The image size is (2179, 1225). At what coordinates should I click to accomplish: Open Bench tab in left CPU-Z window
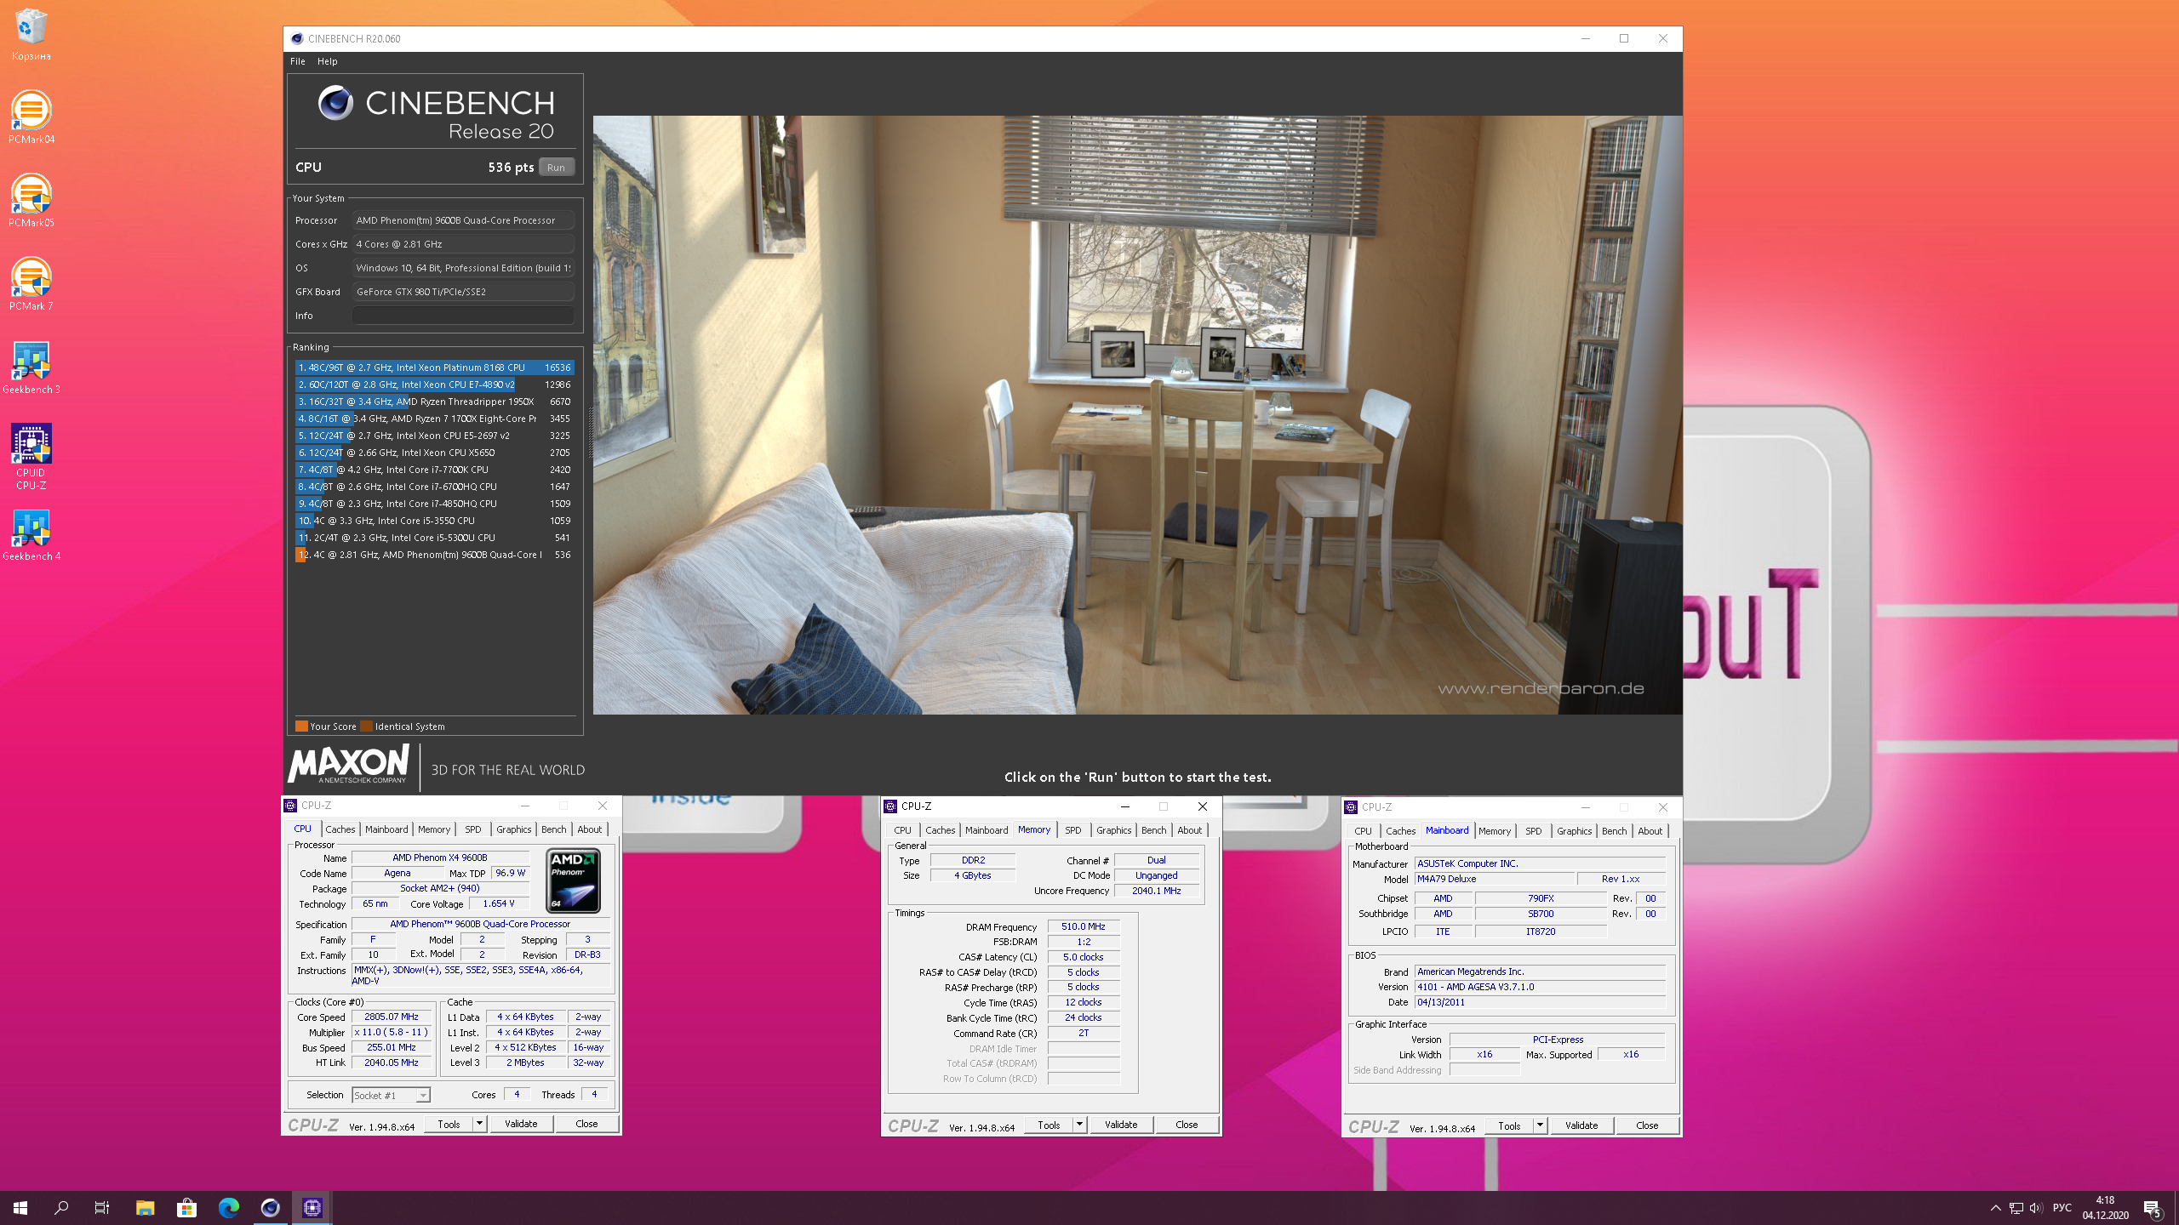click(554, 829)
